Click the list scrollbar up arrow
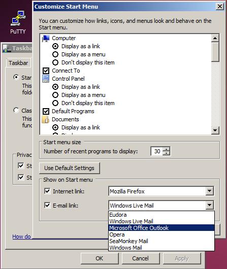The image size is (227, 269). click(215, 38)
